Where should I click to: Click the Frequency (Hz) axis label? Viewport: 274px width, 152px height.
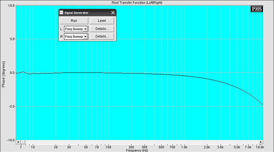coord(137,150)
